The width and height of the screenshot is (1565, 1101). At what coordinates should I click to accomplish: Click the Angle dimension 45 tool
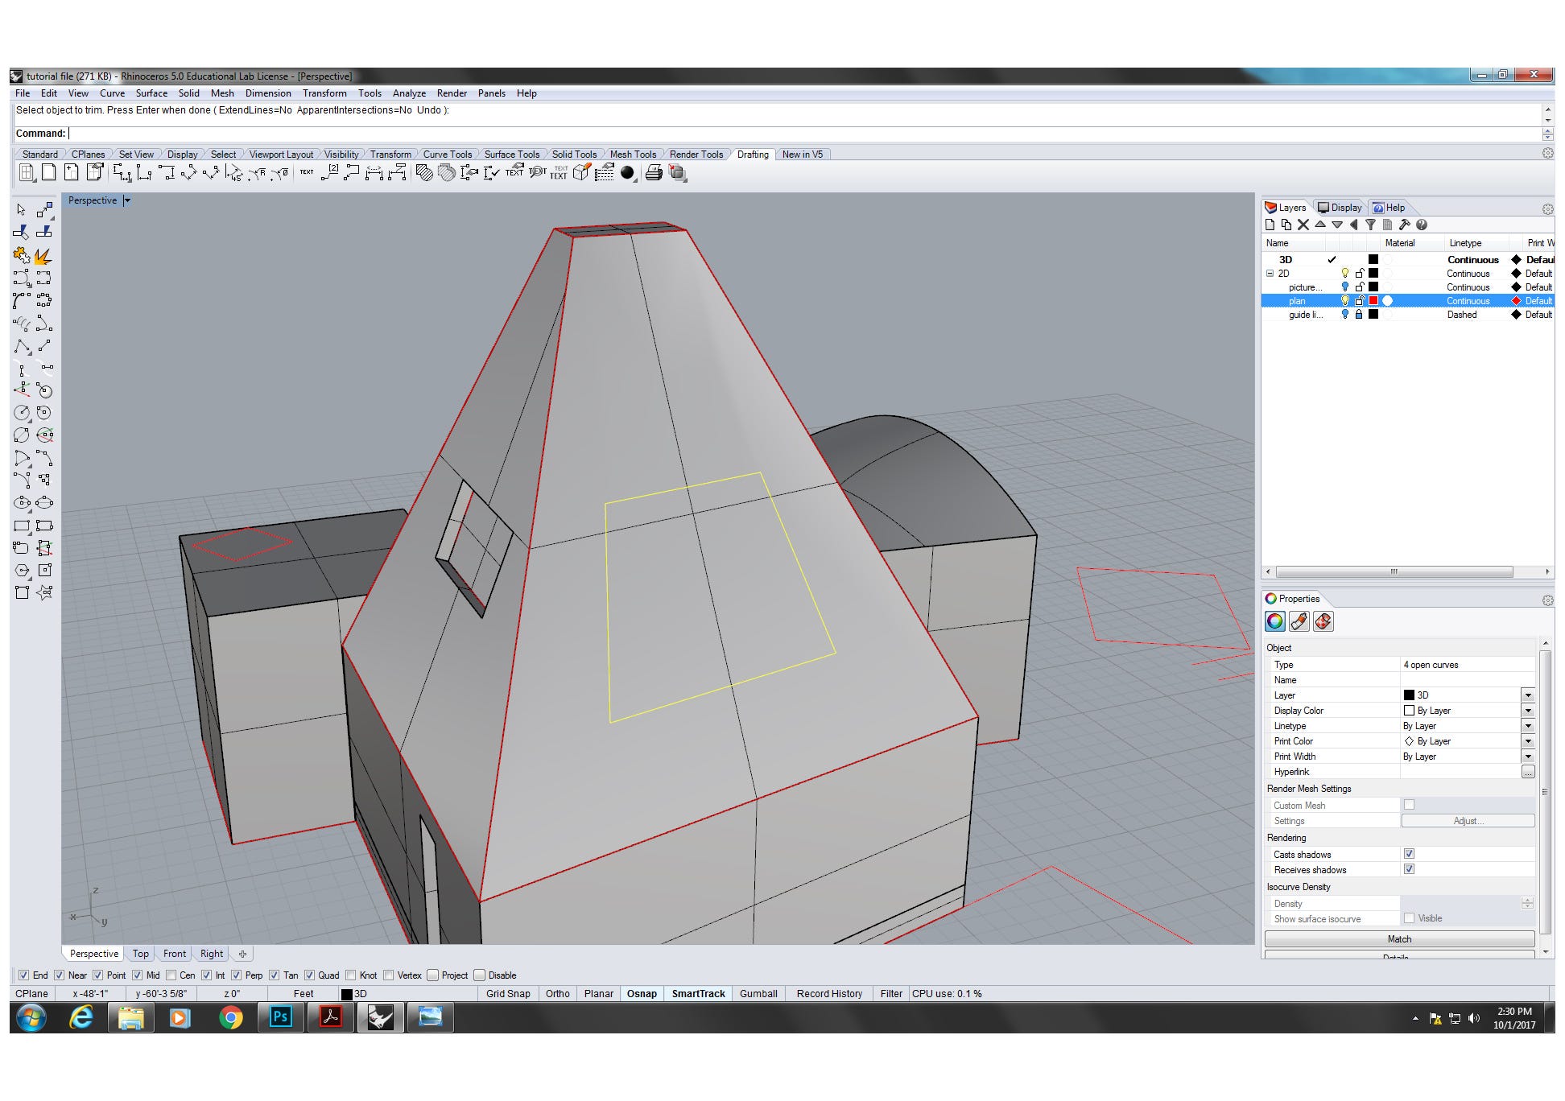[x=234, y=172]
